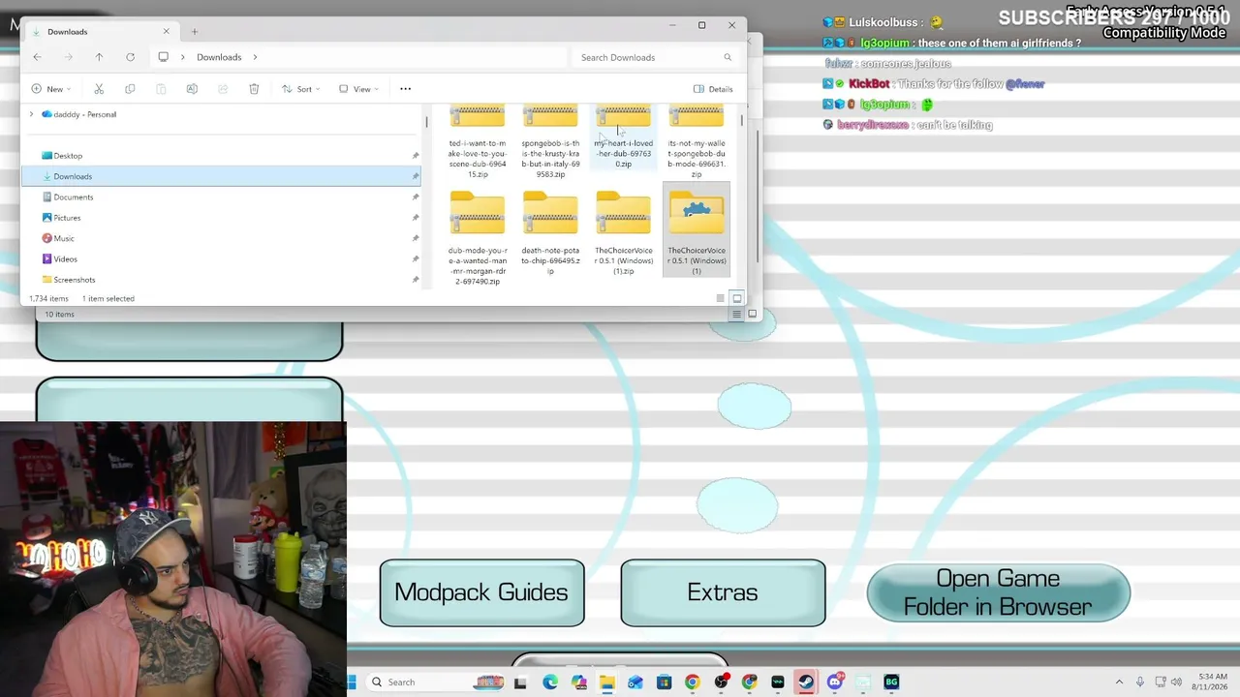Open Desktop in the navigation pane

[68, 156]
